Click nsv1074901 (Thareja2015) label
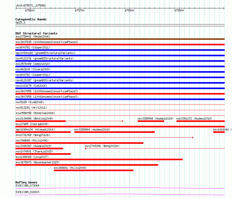This screenshot has width=232, height=198. [x=34, y=151]
